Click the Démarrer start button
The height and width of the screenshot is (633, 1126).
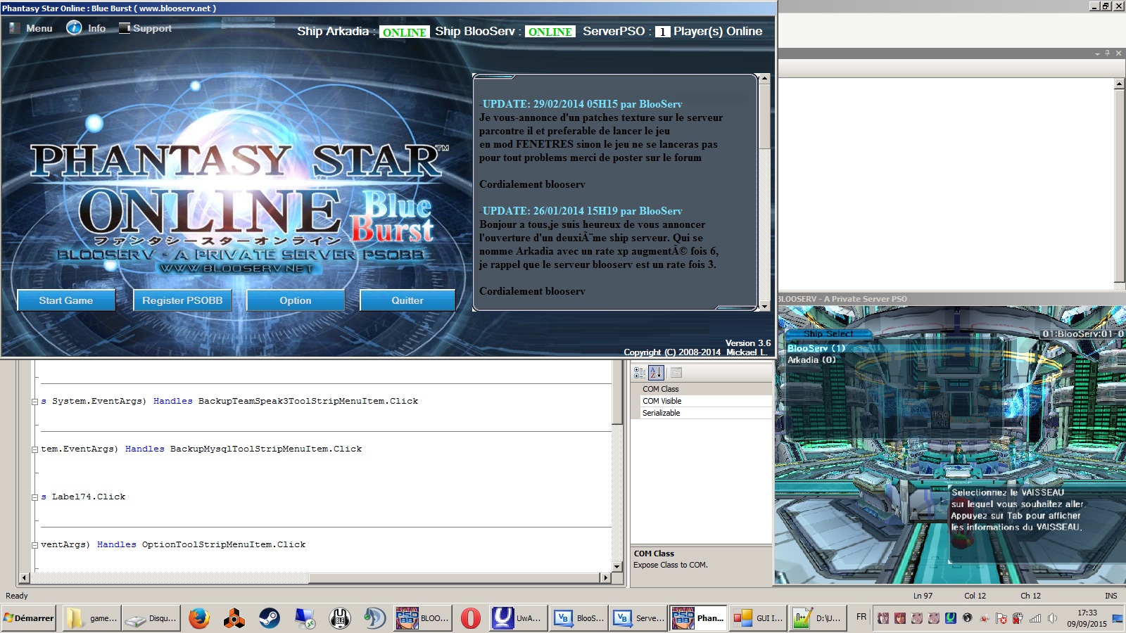[x=29, y=618]
